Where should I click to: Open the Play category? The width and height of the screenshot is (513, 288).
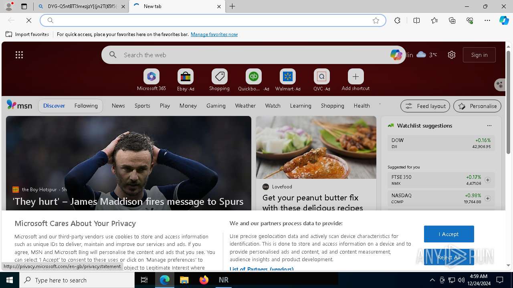coord(165,106)
